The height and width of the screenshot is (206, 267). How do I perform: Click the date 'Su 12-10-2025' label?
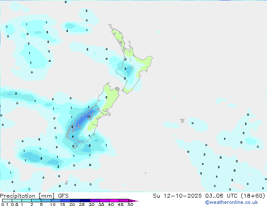pos(177,196)
